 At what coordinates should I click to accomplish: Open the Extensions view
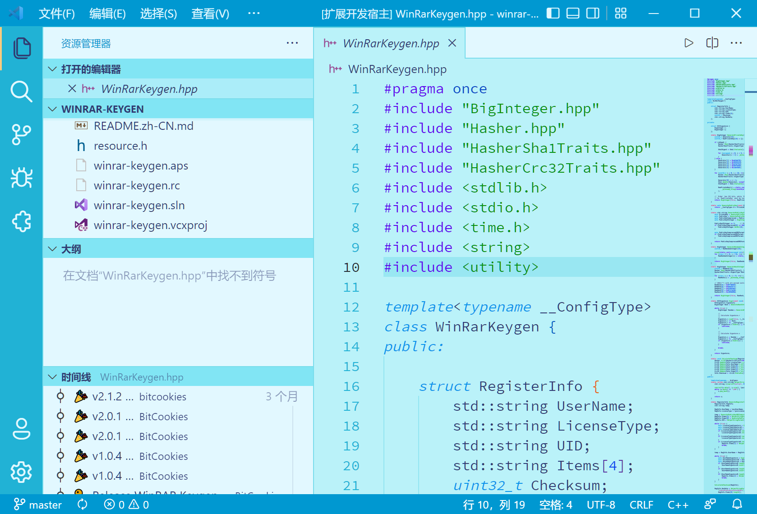tap(22, 221)
